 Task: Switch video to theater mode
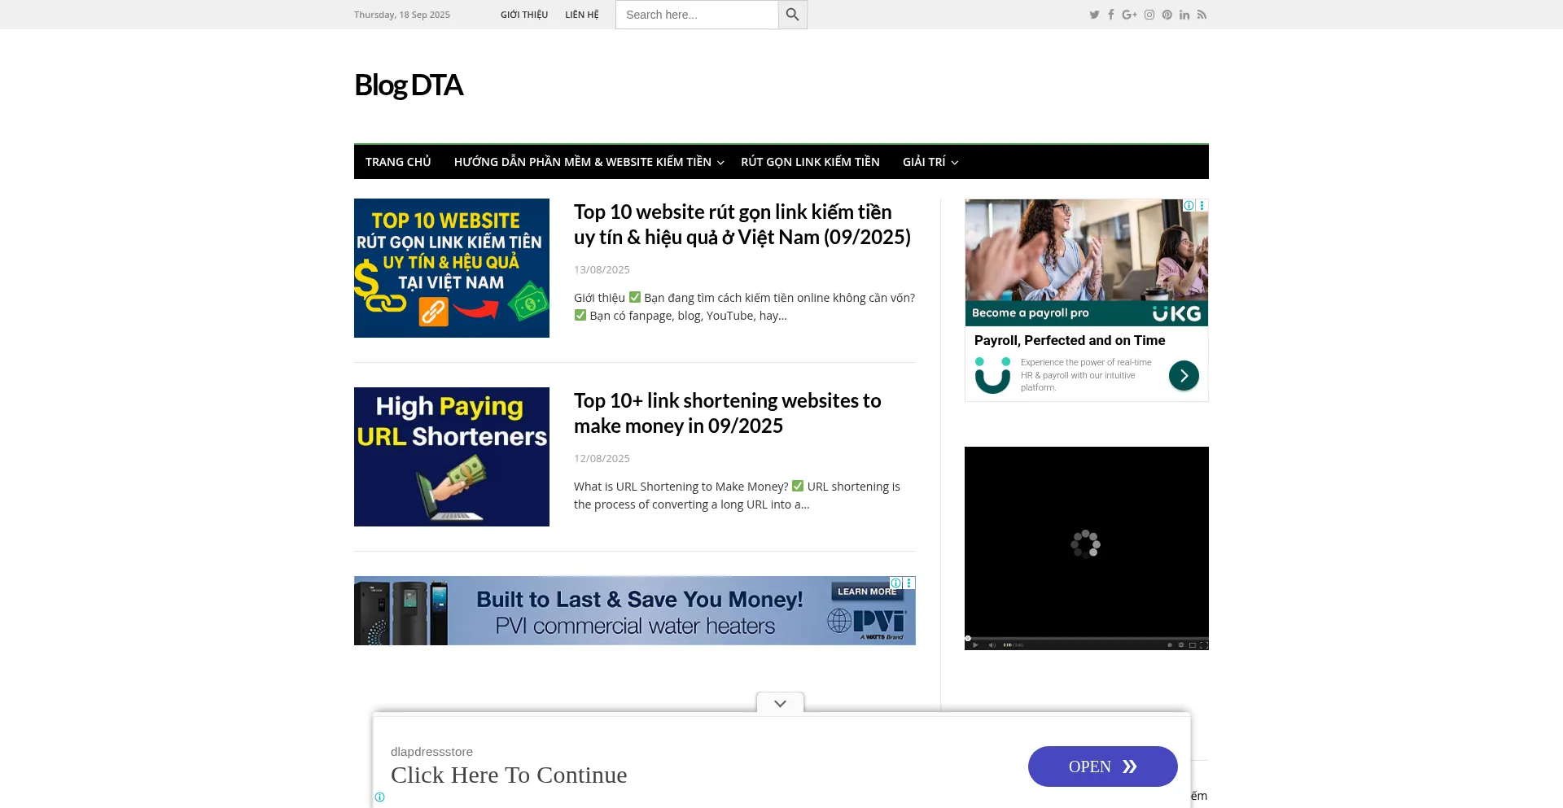point(1193,645)
